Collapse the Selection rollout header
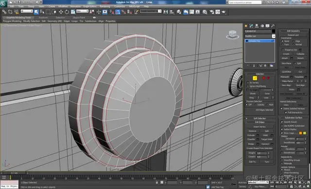Viewport: 311px width, 189px height. pyautogui.click(x=259, y=74)
